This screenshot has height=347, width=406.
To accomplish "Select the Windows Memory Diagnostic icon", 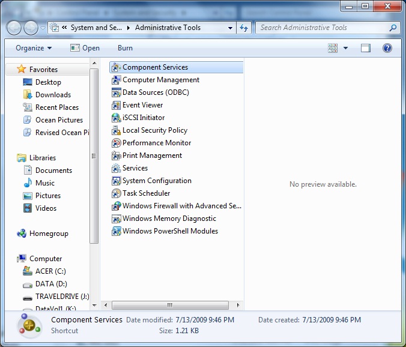I will click(x=116, y=219).
